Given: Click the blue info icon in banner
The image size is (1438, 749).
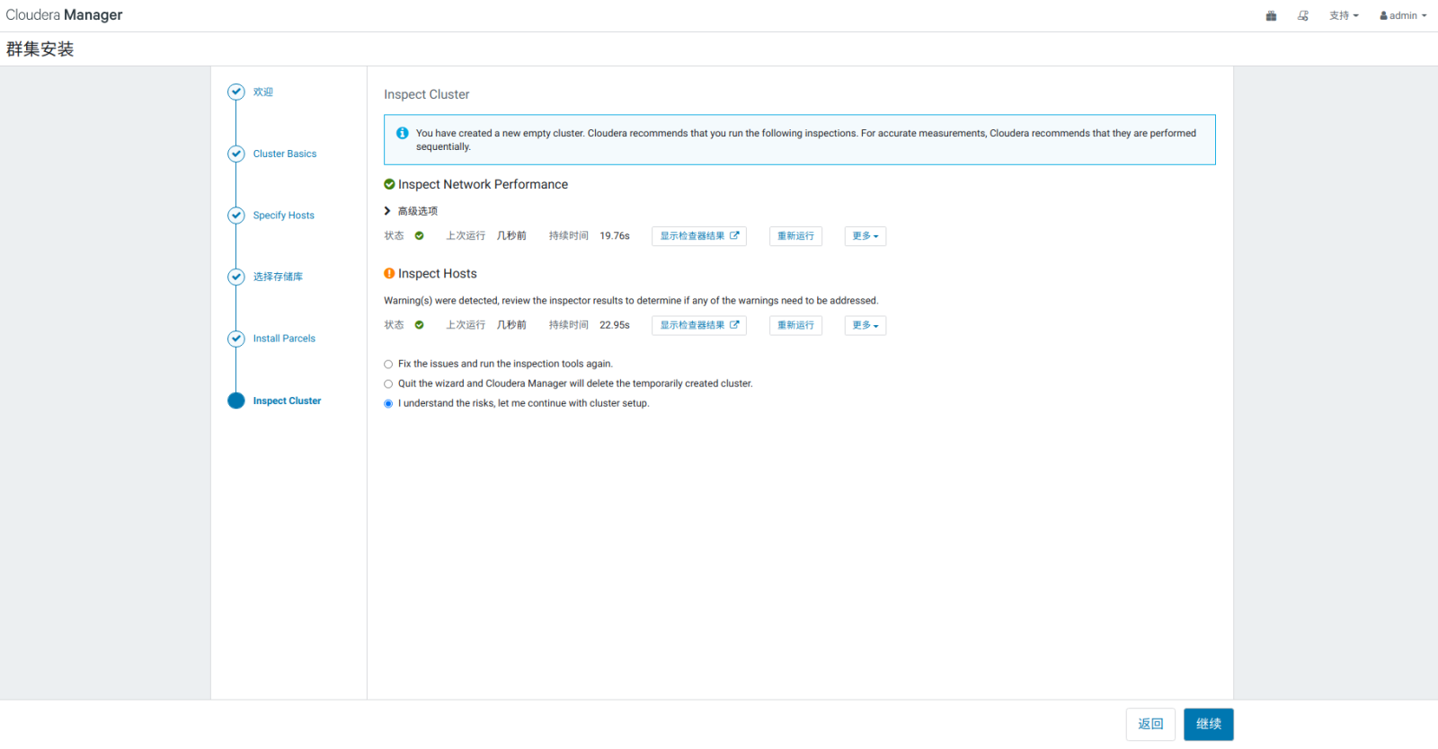Looking at the screenshot, I should [402, 133].
